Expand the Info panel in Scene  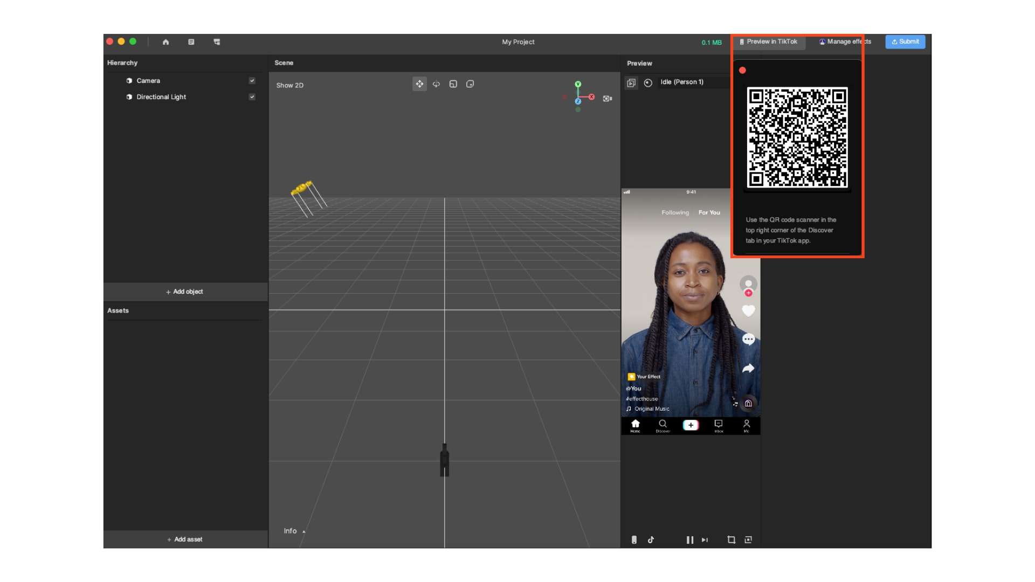tap(294, 531)
